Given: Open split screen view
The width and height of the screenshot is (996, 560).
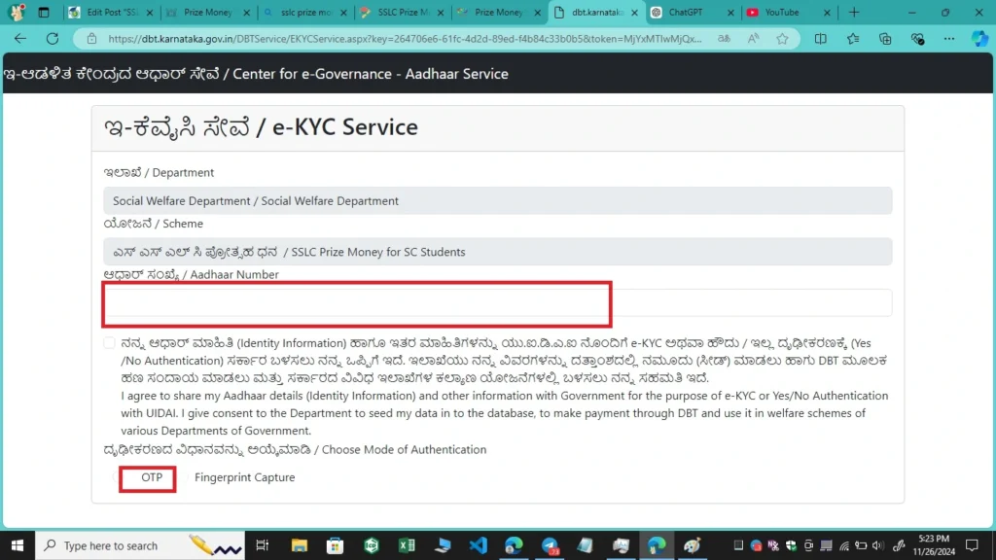Looking at the screenshot, I should [821, 39].
